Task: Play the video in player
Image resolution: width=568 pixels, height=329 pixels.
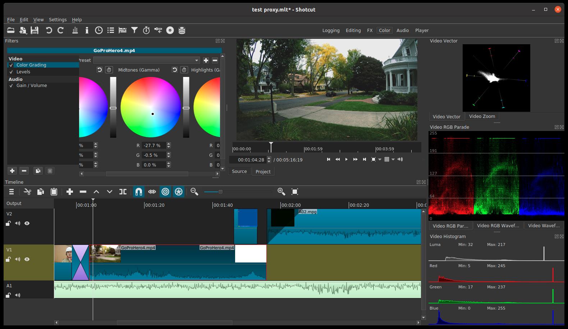Action: click(x=346, y=159)
